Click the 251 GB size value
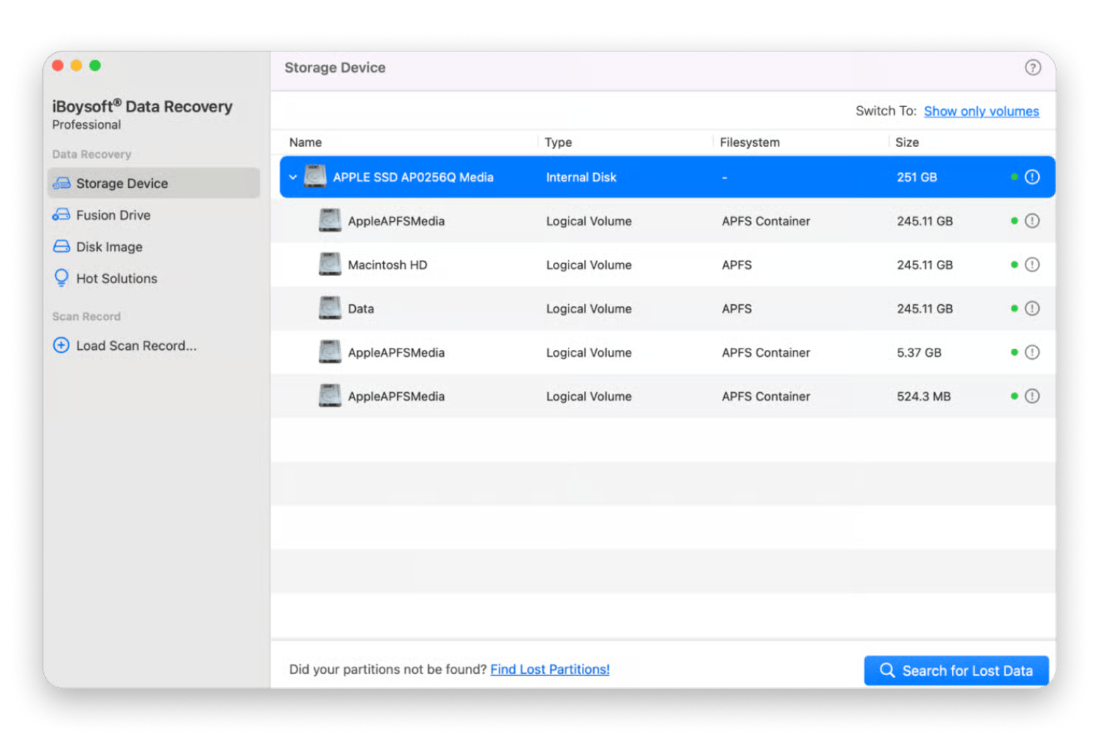Viewport: 1099px width, 745px height. [x=917, y=177]
